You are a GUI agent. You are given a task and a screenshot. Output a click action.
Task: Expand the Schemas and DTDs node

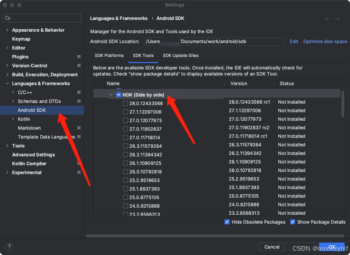[x=13, y=101]
